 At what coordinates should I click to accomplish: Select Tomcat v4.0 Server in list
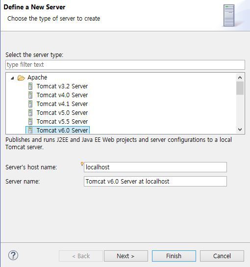coord(62,95)
